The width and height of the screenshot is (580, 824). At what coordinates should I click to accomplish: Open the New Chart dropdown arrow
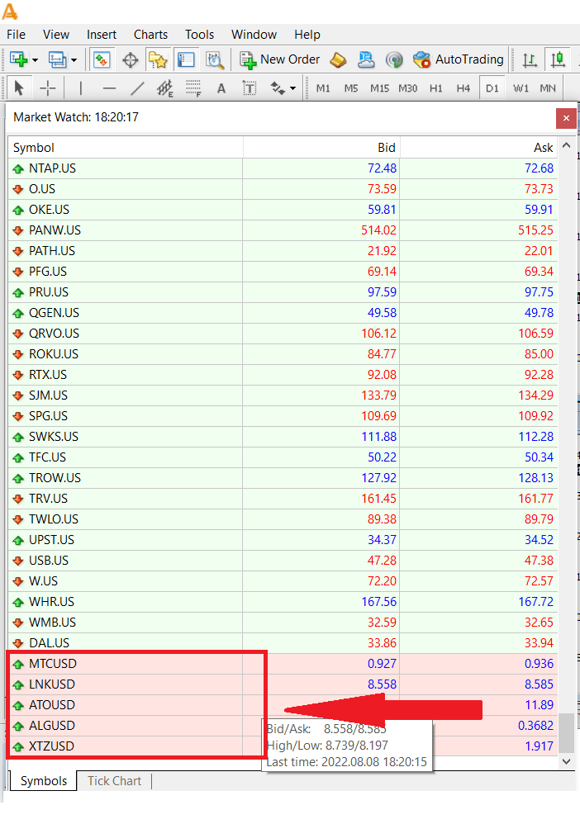click(x=36, y=60)
